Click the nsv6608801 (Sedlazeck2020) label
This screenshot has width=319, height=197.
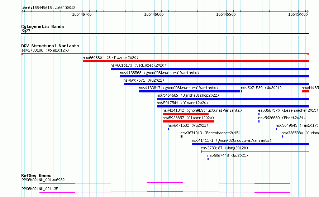pyautogui.click(x=110, y=58)
